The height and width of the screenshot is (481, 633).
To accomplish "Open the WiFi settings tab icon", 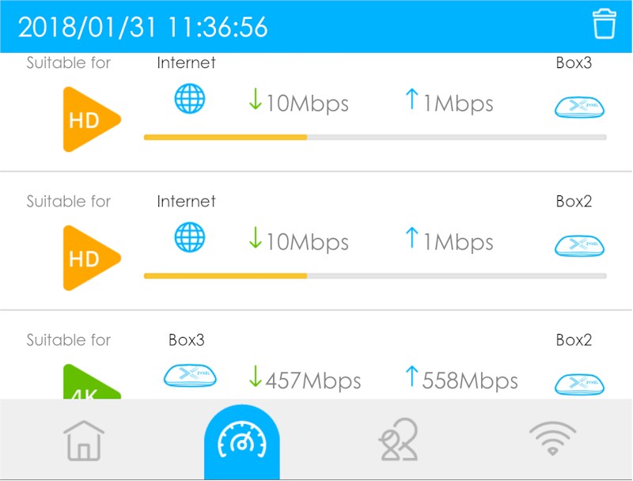I will click(x=552, y=438).
